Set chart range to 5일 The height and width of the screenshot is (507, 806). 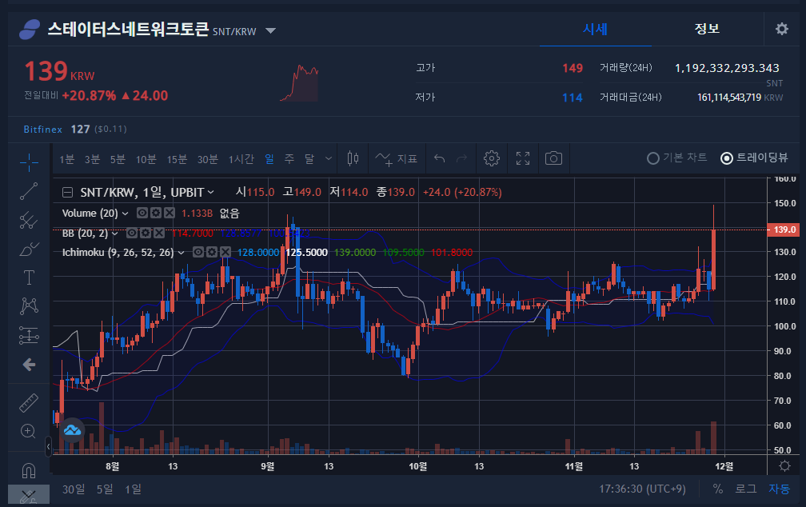[105, 489]
